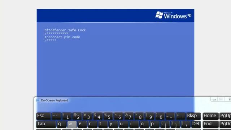
Task: Click the Bksp backspace key
Action: click(193, 116)
